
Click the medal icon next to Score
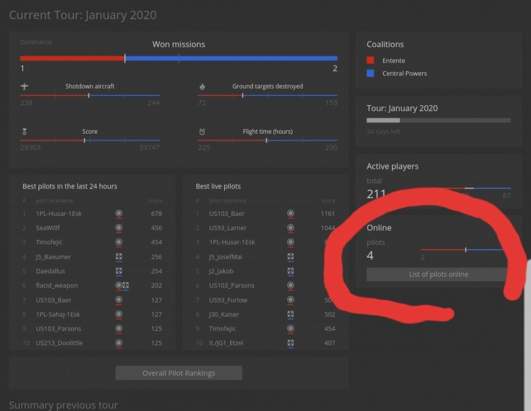24,132
